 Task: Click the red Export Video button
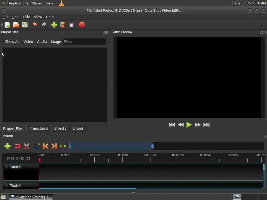[82, 25]
